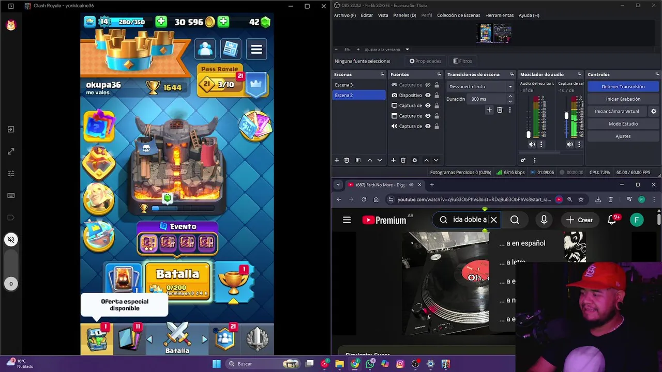Mute the Audio del escritorio channel
Viewport: 662px width, 372px height.
[532, 145]
